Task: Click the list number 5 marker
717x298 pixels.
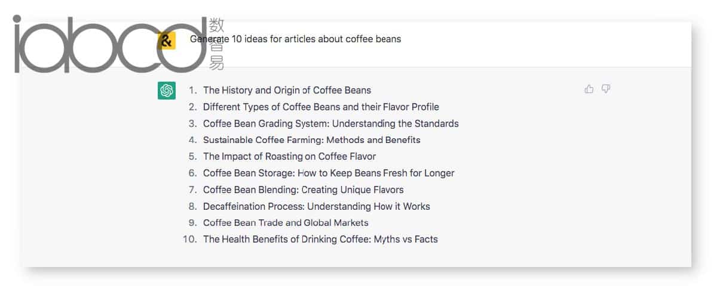Action: click(192, 157)
